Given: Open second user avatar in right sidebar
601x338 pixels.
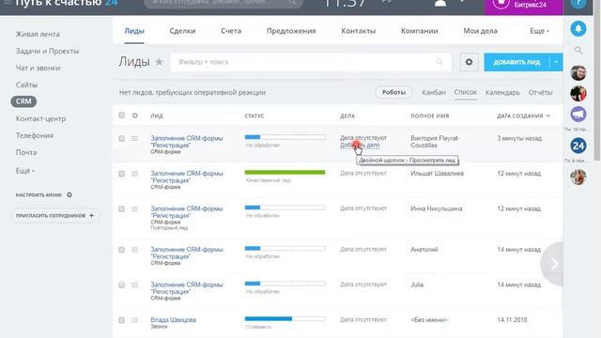Looking at the screenshot, I should 578,93.
